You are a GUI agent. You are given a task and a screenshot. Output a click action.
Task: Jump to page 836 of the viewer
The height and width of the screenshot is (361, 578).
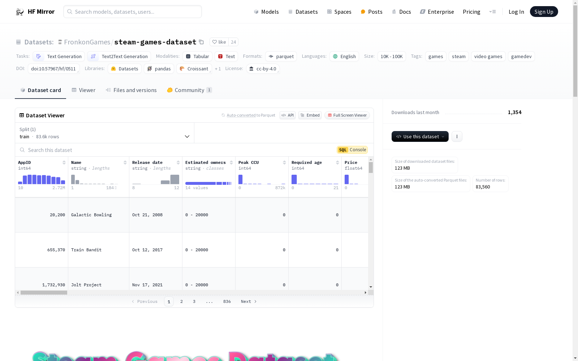(227, 301)
